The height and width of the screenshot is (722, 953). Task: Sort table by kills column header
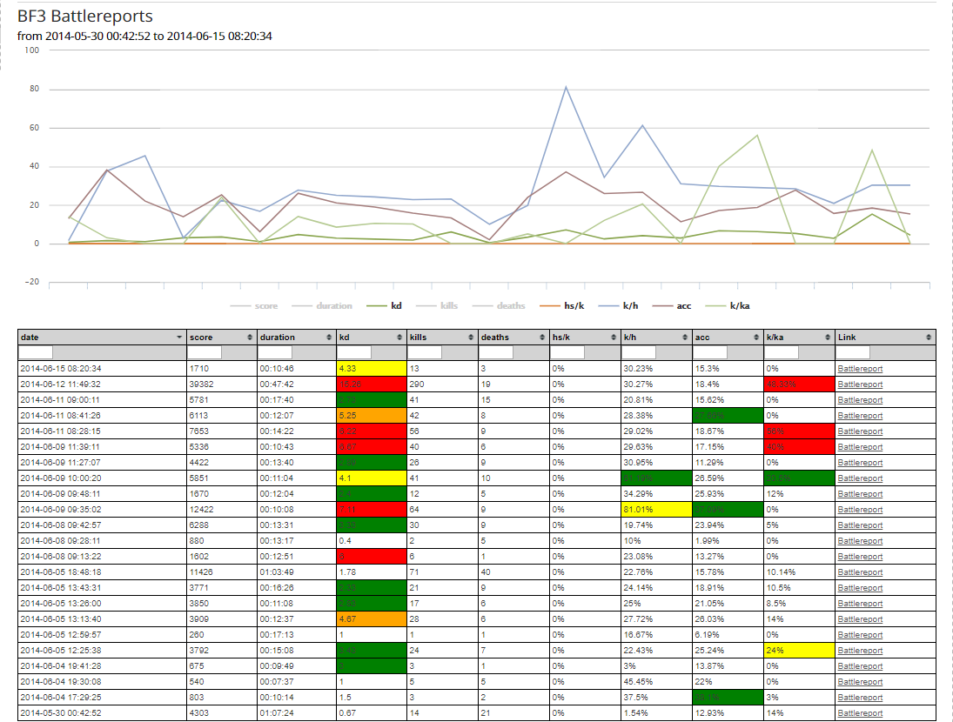[442, 337]
